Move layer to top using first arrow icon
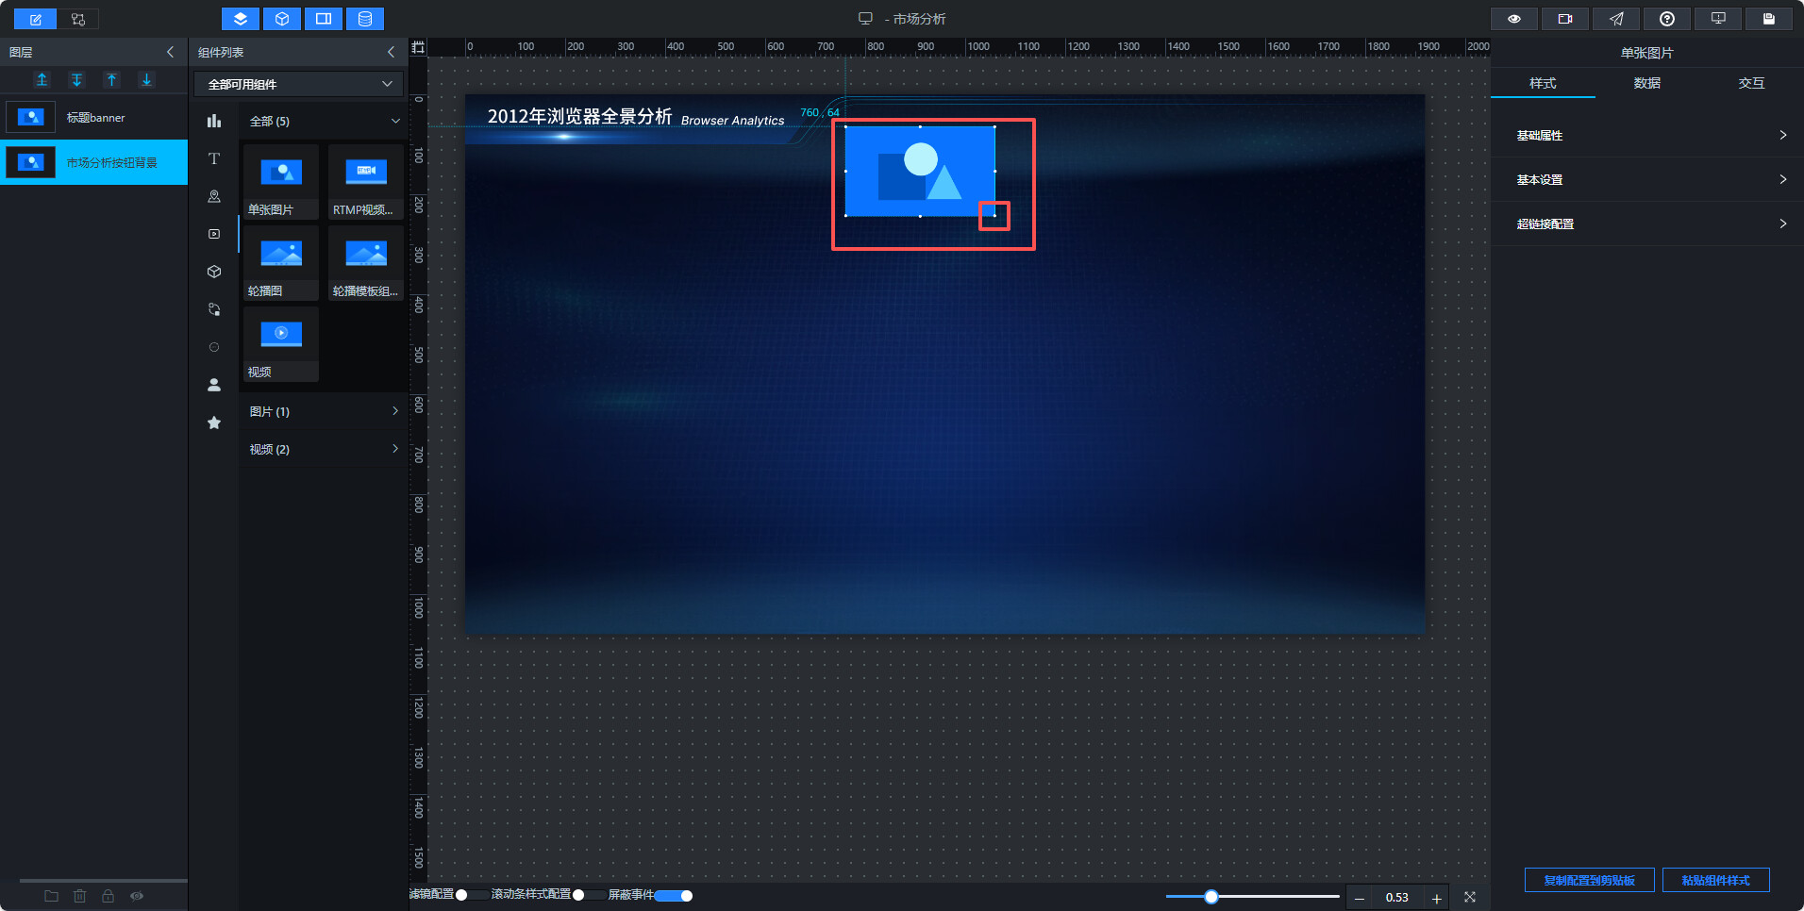Image resolution: width=1804 pixels, height=911 pixels. (42, 80)
